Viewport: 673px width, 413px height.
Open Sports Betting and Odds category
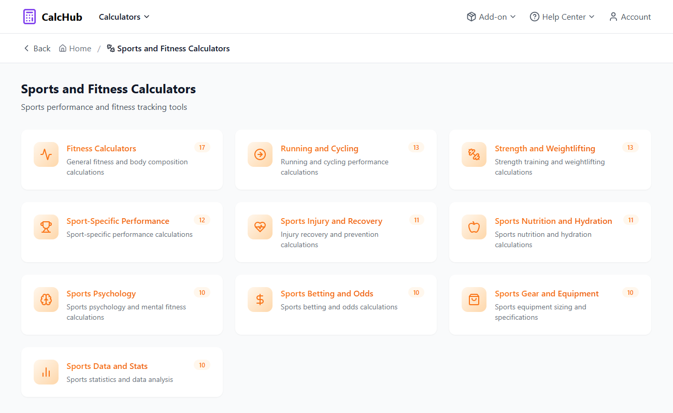[x=336, y=305]
